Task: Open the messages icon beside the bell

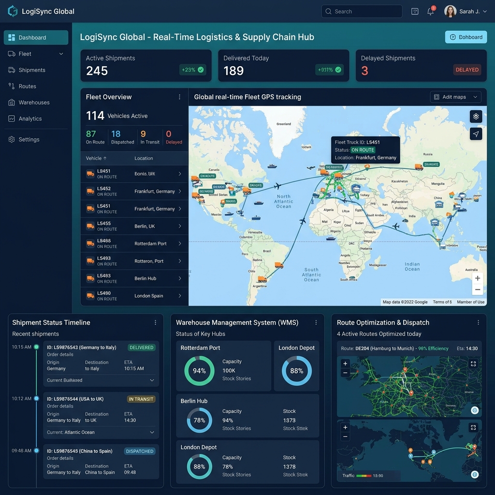Action: point(415,12)
